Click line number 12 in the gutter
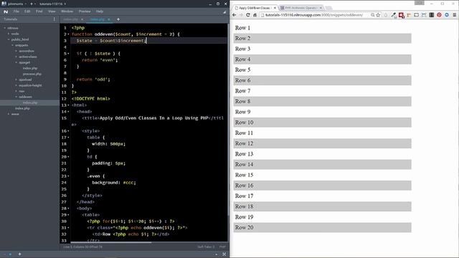Screen dimensions: 459x258 (64, 99)
